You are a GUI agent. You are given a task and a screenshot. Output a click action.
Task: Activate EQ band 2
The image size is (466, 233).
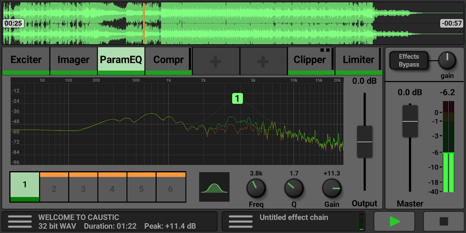pos(54,187)
